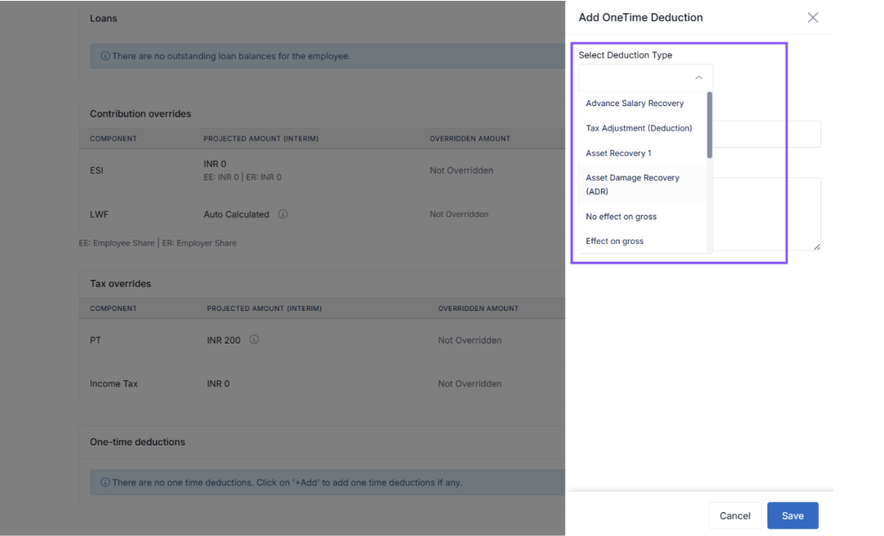Select Asset Damage Recovery (ADR) option
884x536 pixels.
632,184
